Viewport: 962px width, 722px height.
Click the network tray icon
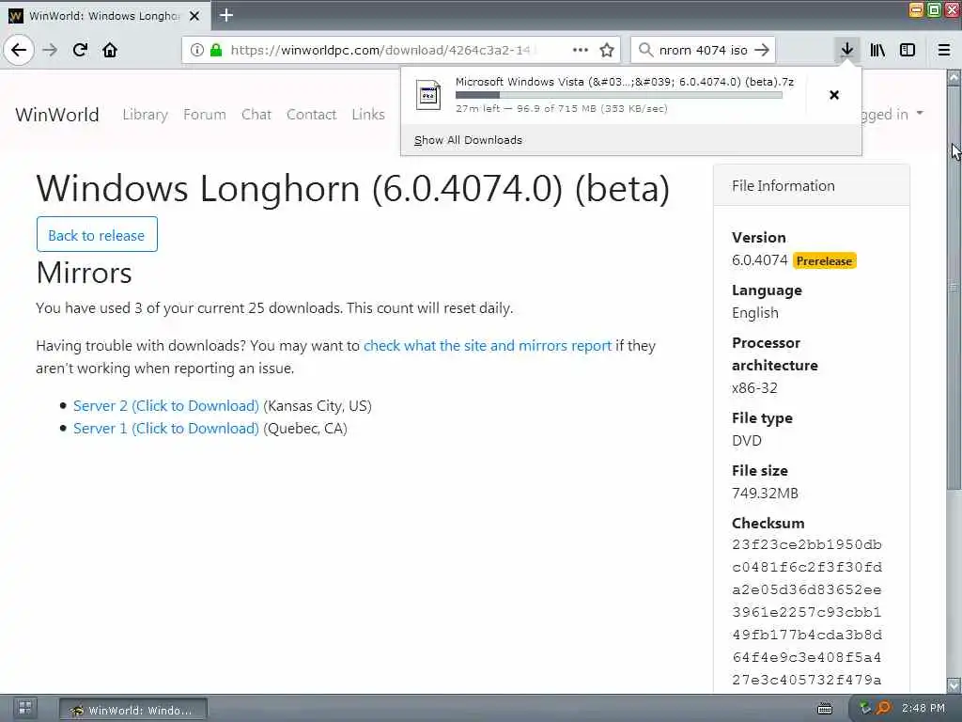pyautogui.click(x=865, y=708)
